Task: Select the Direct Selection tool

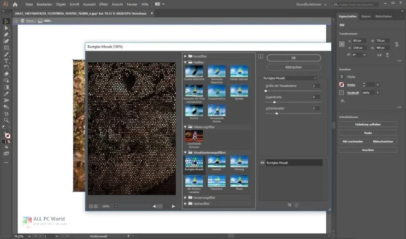Action: pos(6,28)
